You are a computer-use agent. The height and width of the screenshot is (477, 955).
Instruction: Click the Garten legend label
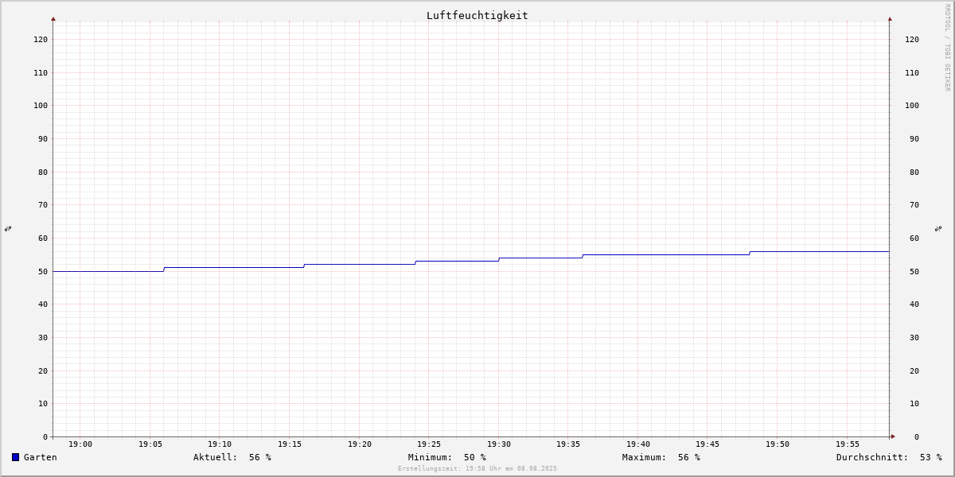tap(41, 457)
